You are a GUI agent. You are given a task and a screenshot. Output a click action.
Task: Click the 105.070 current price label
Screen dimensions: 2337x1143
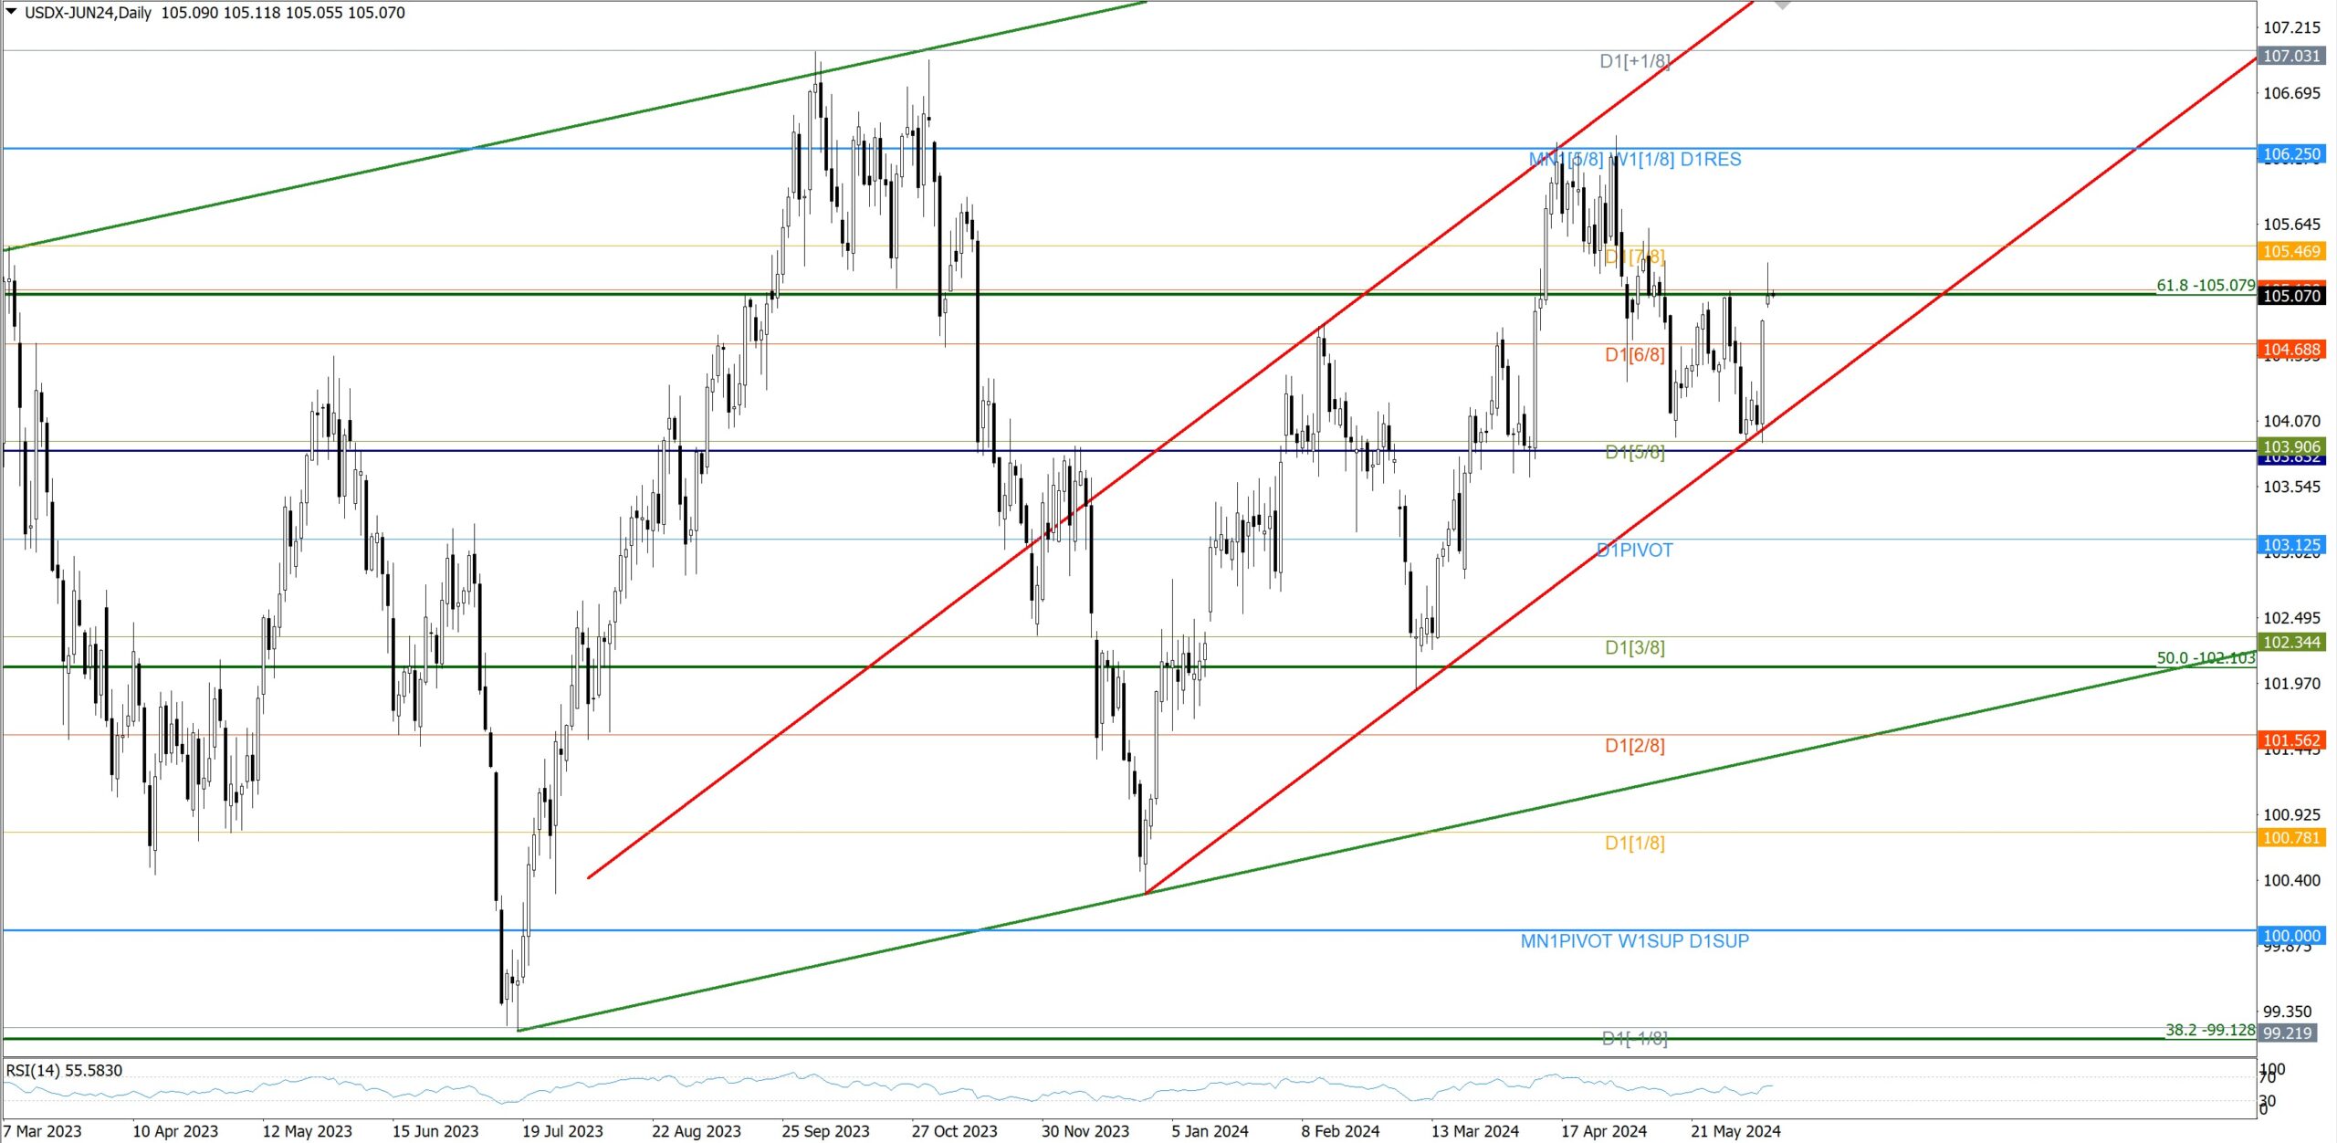[2290, 295]
